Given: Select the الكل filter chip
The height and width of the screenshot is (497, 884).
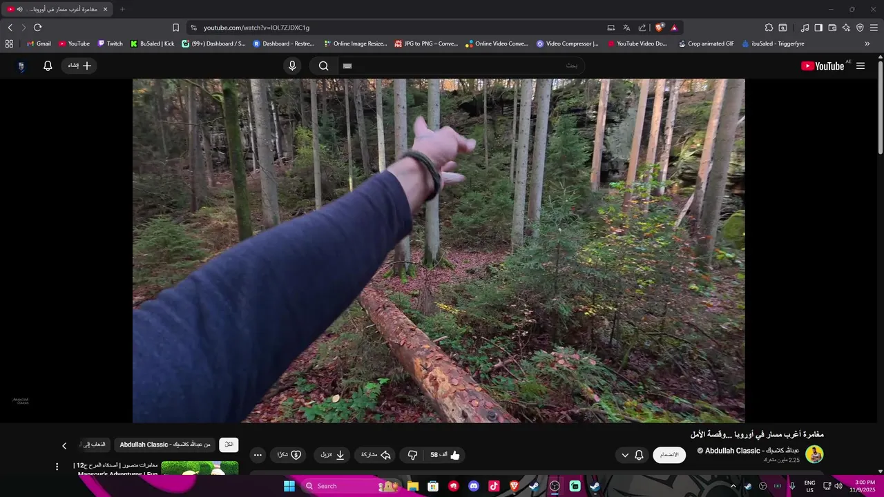Looking at the screenshot, I should pyautogui.click(x=229, y=445).
